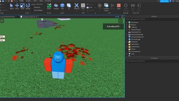This screenshot has width=179, height=101.
Task: Select the Select arrow tool
Action: click(x=11, y=6)
